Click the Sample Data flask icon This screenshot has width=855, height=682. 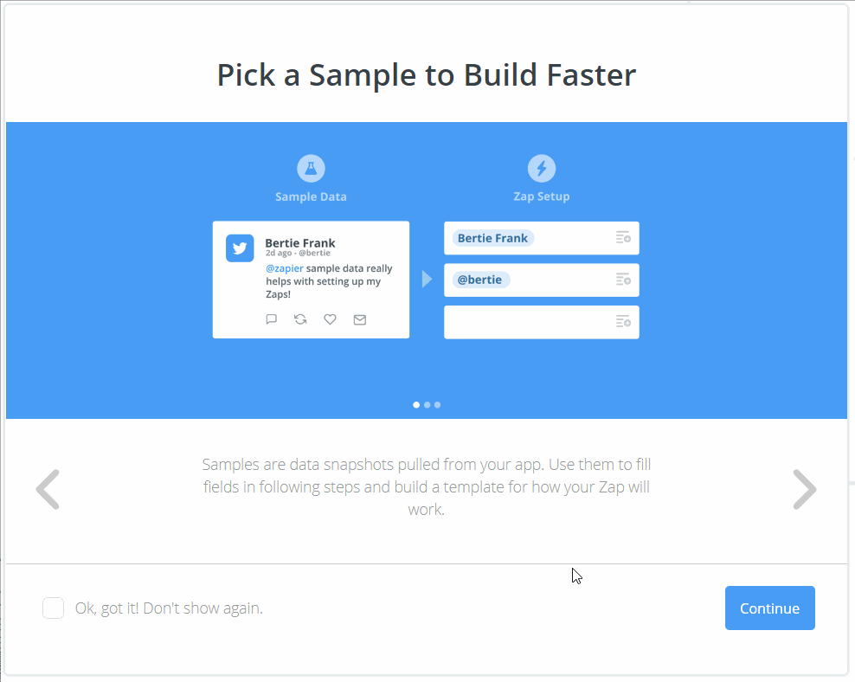pos(311,168)
